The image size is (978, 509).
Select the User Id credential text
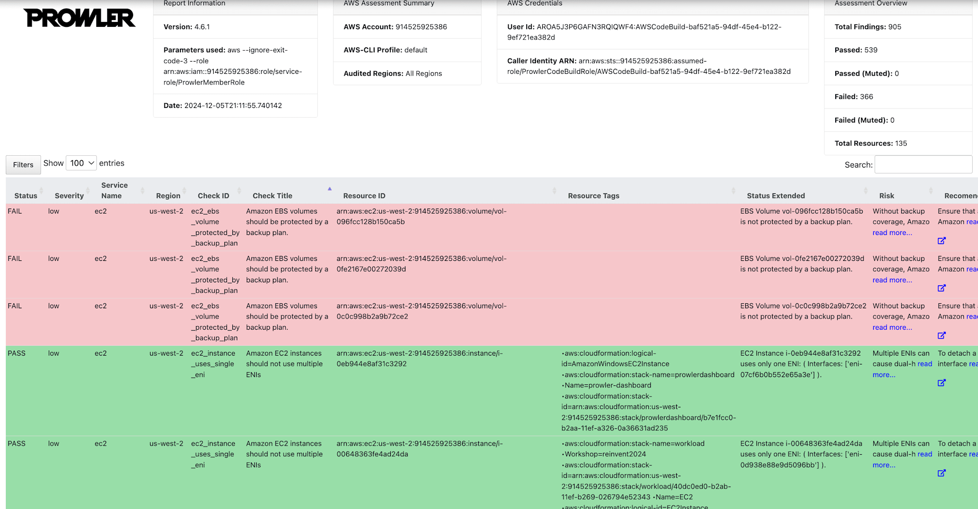[x=644, y=32]
